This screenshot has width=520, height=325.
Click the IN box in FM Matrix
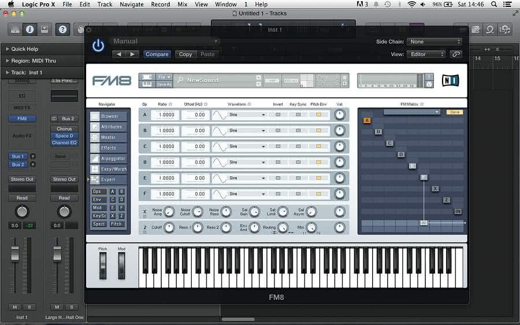click(x=458, y=211)
